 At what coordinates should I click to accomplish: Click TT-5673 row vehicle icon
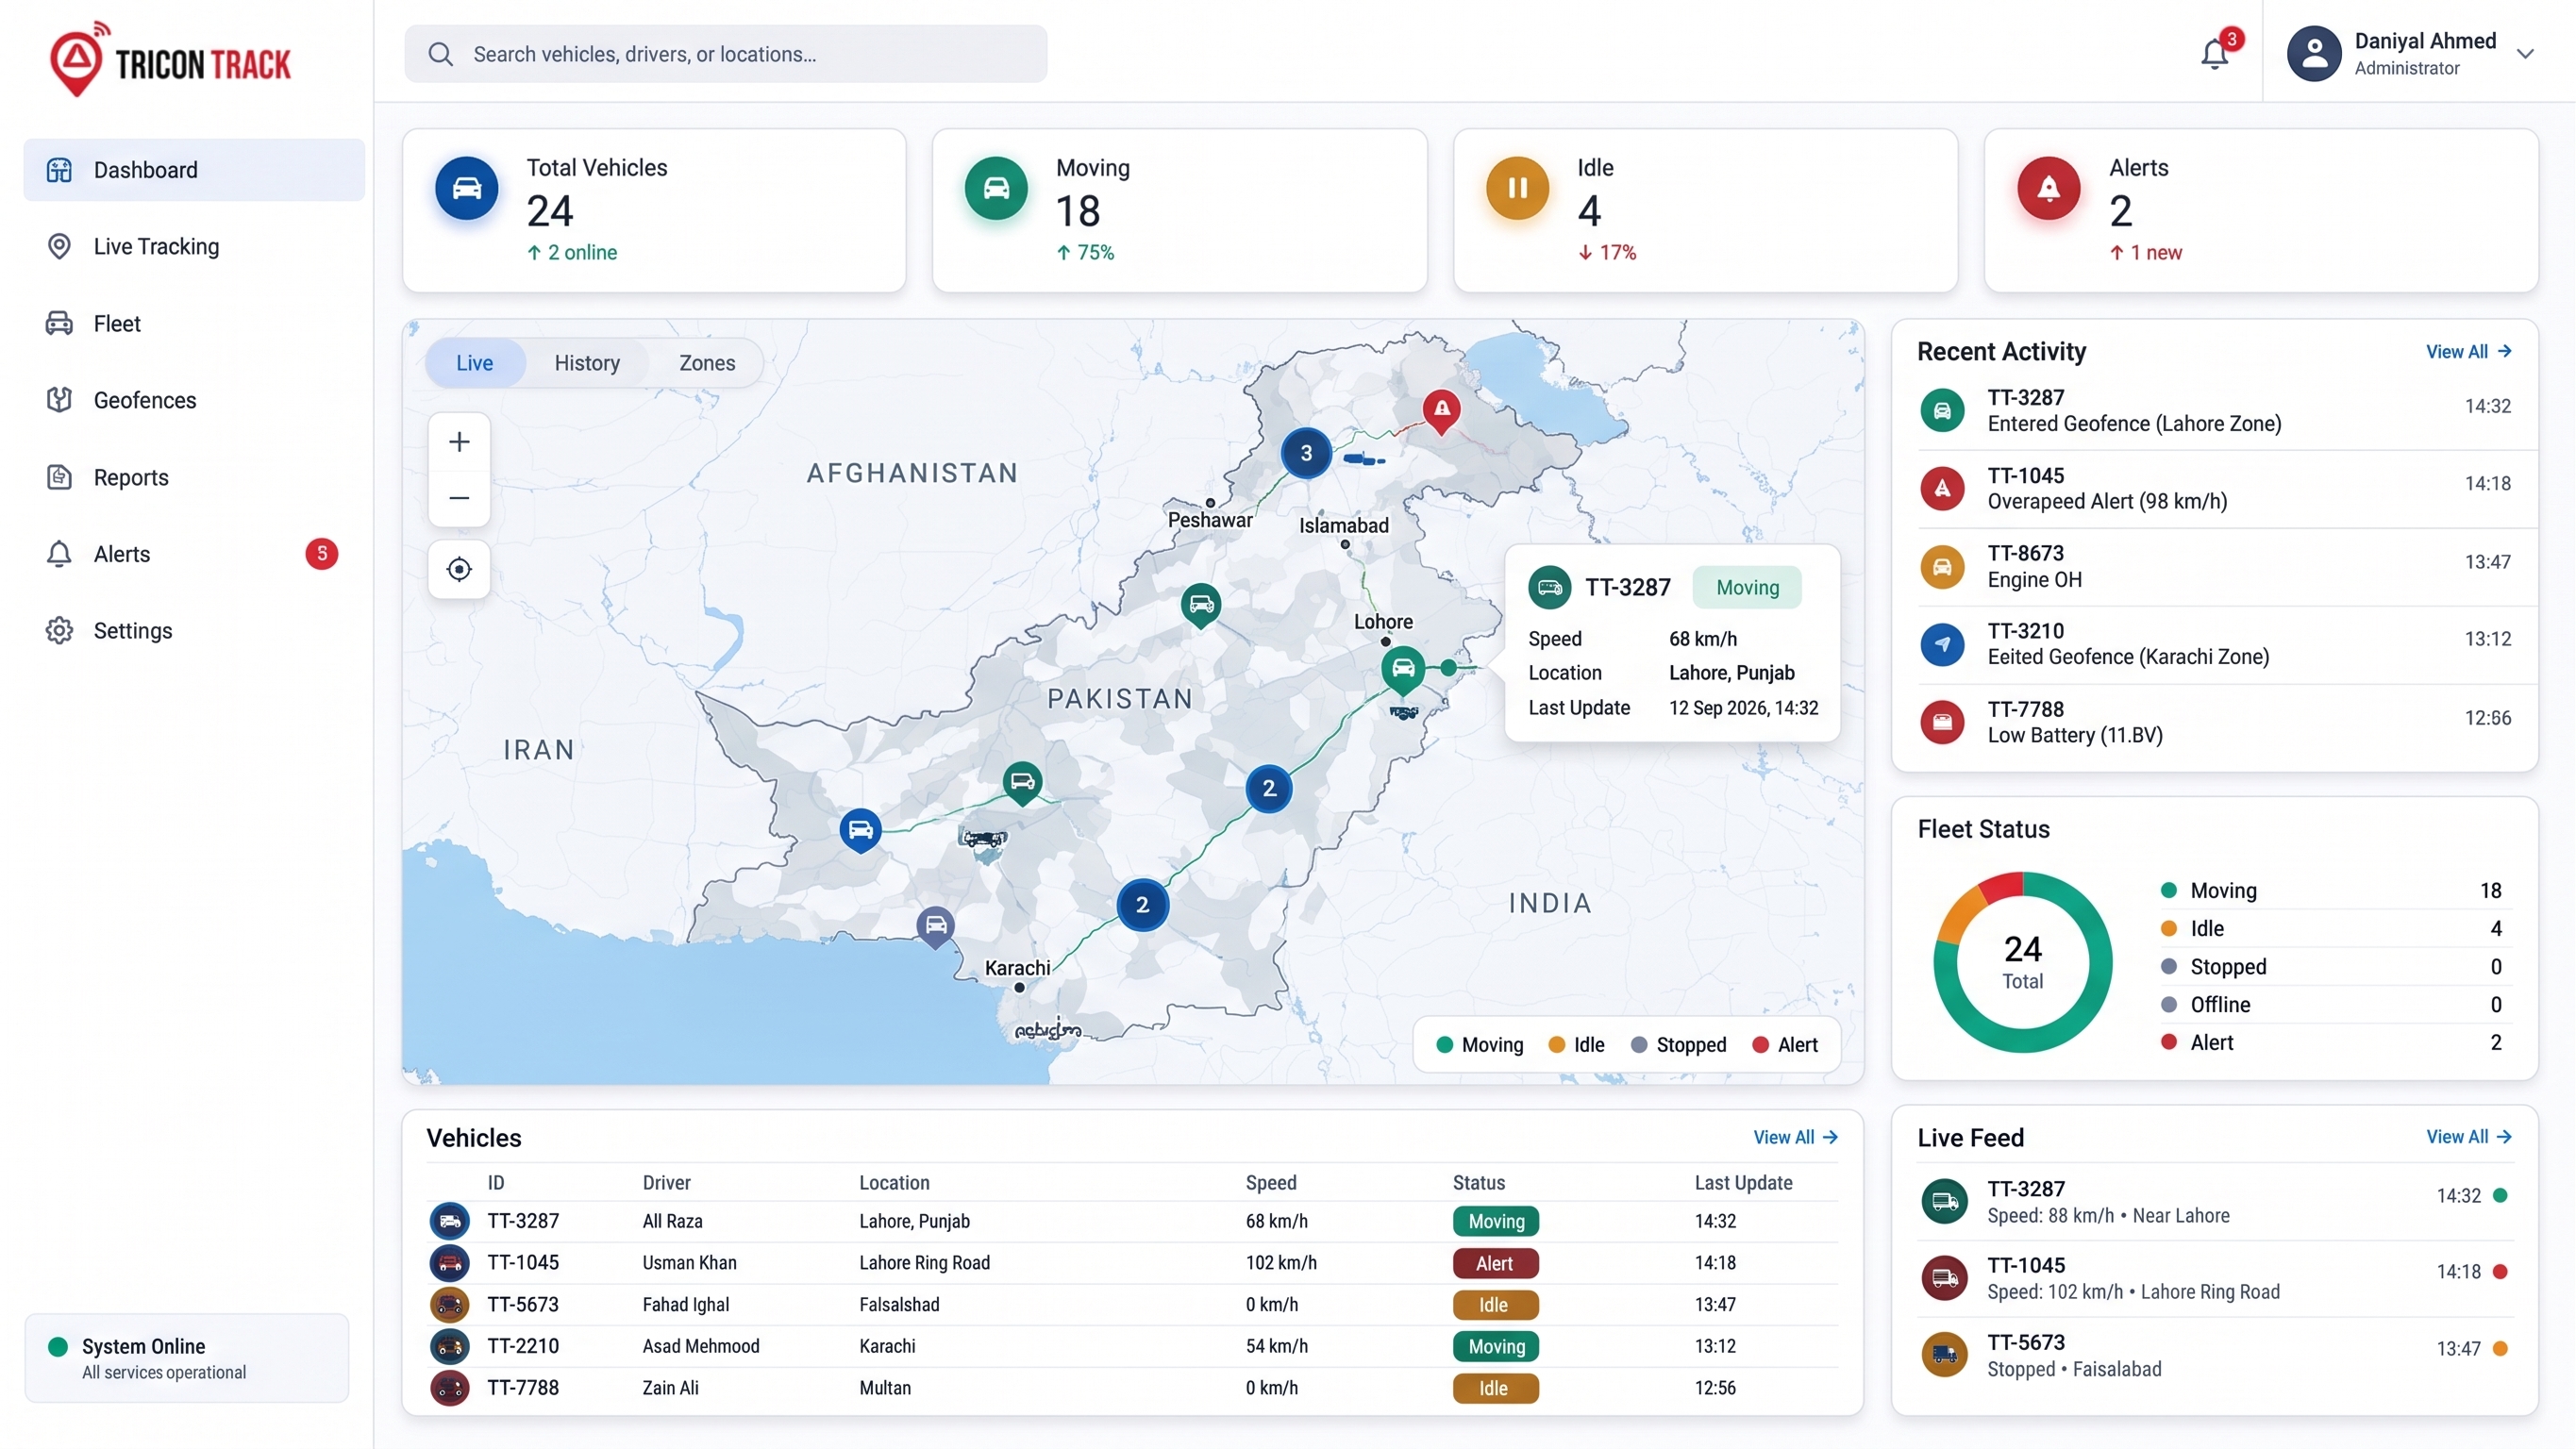pos(449,1305)
